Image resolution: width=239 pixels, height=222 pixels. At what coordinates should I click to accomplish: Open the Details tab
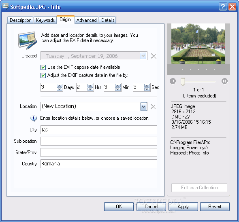tap(108, 20)
